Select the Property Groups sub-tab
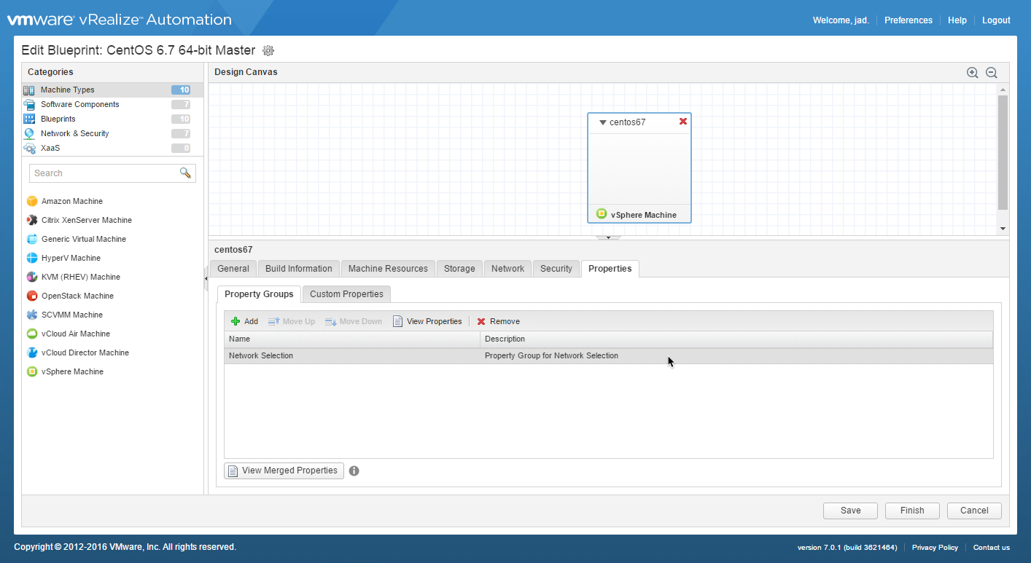 (259, 294)
